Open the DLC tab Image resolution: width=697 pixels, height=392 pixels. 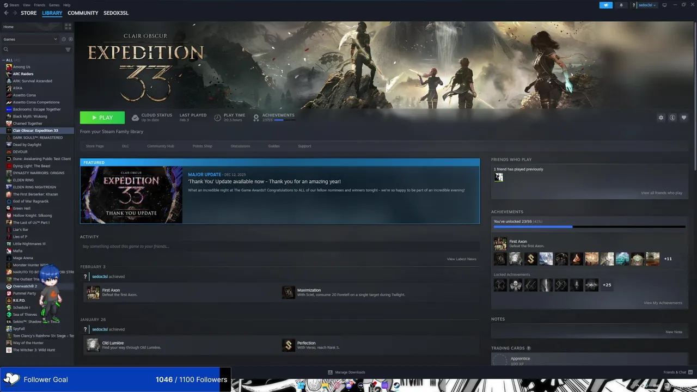click(x=125, y=146)
